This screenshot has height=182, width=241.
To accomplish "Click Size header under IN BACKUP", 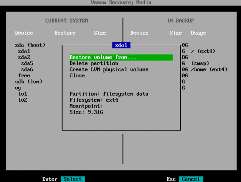I will (176, 33).
